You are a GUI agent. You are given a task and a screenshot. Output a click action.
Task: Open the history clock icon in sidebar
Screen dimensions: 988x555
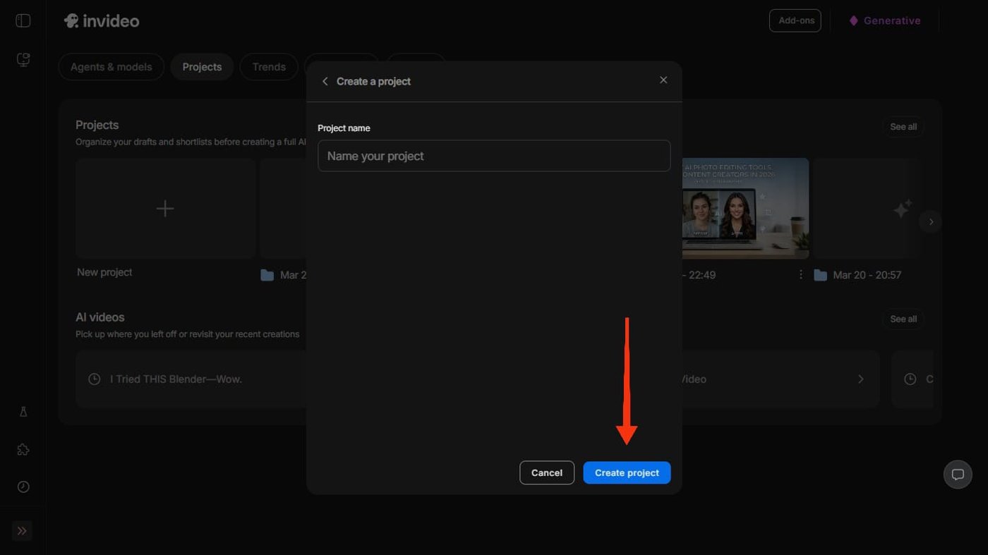tap(23, 487)
